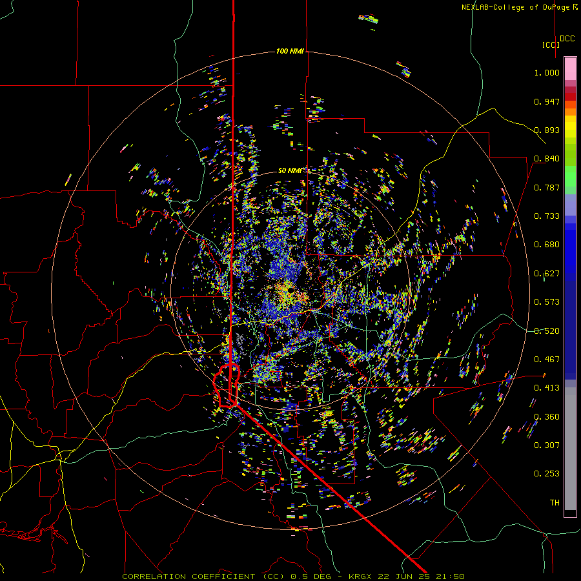Screen dimensions: 581x581
Task: Select the 0.413 scale value
Action: pos(547,388)
